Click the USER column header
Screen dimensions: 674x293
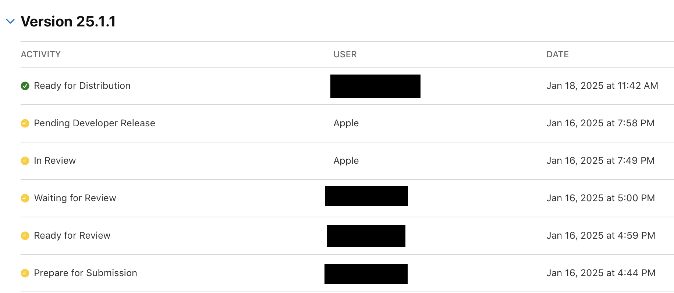pyautogui.click(x=345, y=54)
